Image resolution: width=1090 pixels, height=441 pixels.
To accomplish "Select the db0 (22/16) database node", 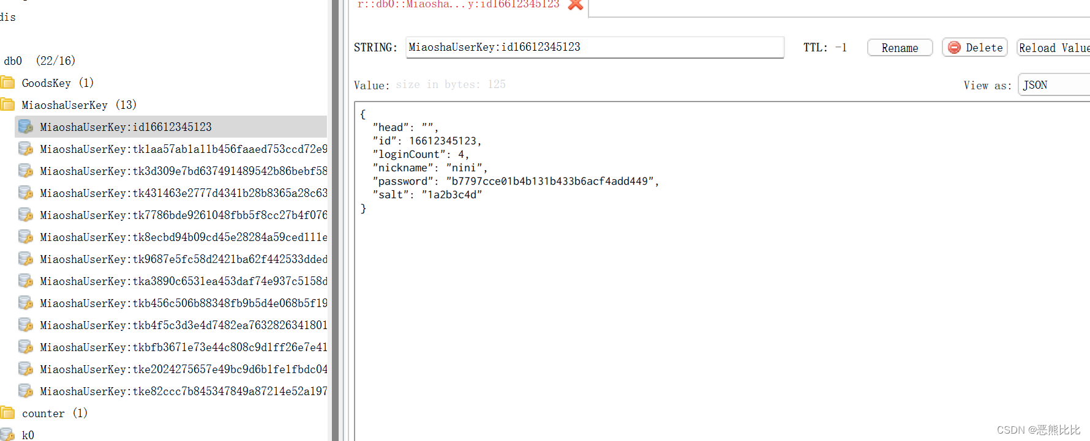I will (40, 61).
